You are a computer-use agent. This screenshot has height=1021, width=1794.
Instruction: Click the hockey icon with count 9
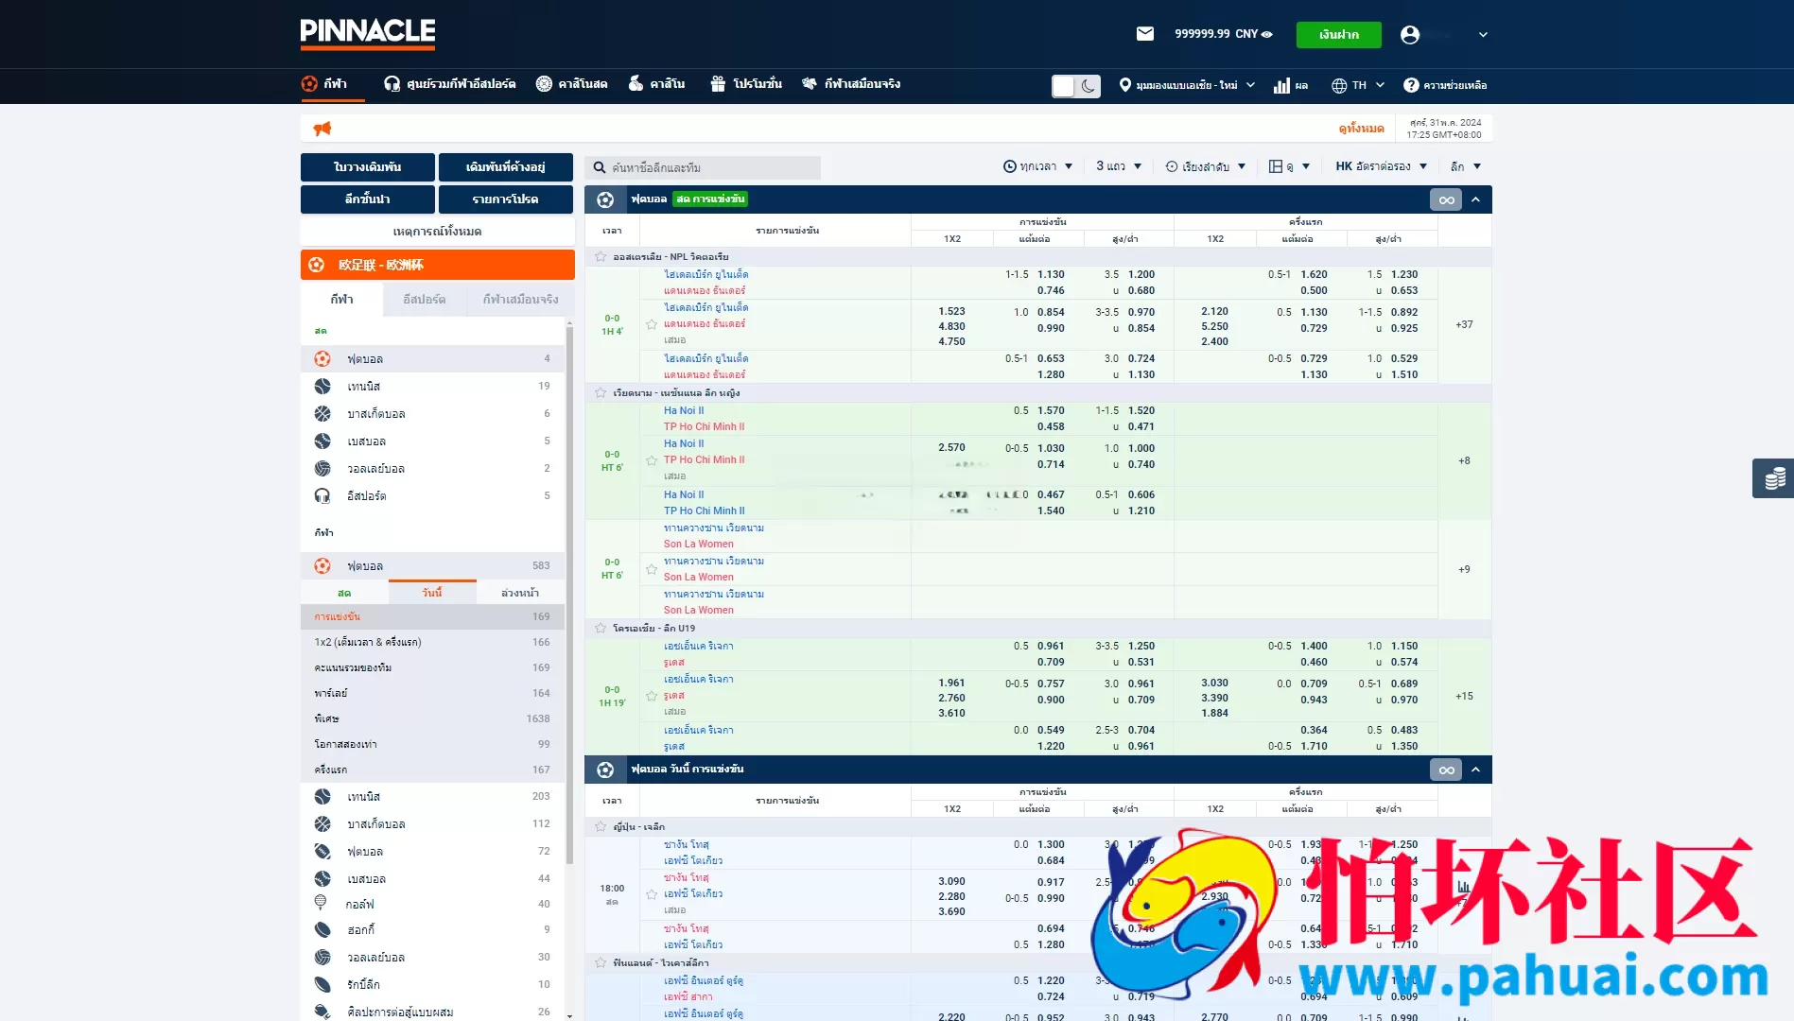click(322, 929)
